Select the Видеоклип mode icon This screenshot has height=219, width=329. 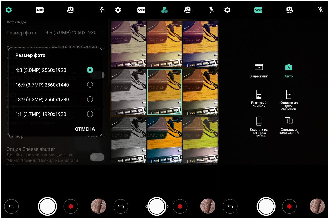point(259,71)
